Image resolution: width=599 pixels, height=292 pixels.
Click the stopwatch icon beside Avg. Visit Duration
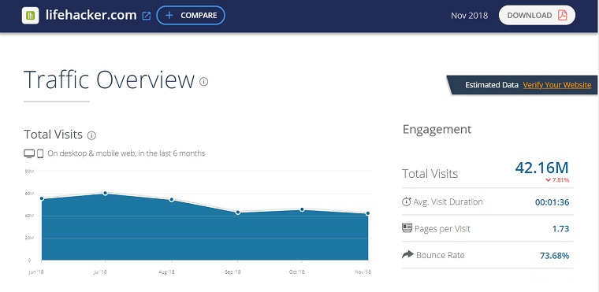pyautogui.click(x=407, y=202)
